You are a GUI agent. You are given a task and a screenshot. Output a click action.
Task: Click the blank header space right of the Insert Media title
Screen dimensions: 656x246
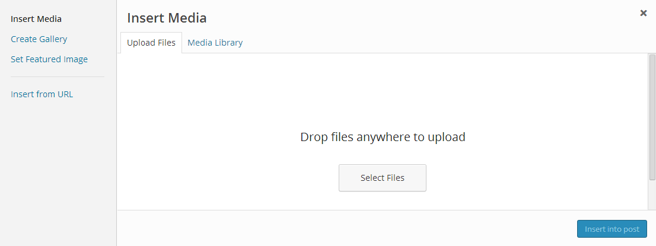(x=415, y=18)
